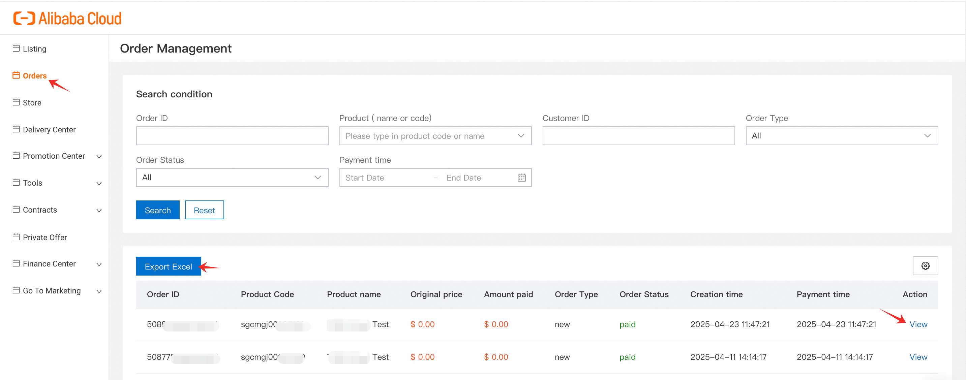Click the Order ID column header
966x380 pixels.
tap(163, 294)
